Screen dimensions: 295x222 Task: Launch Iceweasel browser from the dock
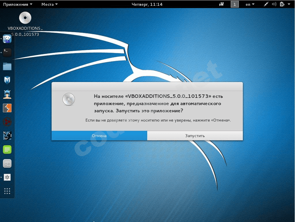tap(7, 39)
